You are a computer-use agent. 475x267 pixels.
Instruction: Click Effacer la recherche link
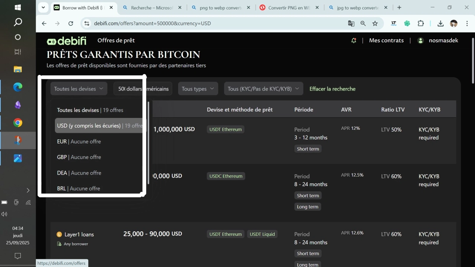(332, 89)
